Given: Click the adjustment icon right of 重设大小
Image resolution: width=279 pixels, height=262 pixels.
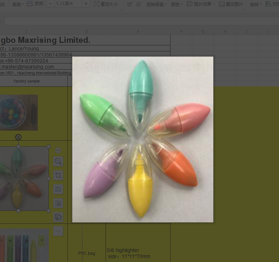Looking at the screenshot, I should point(129,4).
